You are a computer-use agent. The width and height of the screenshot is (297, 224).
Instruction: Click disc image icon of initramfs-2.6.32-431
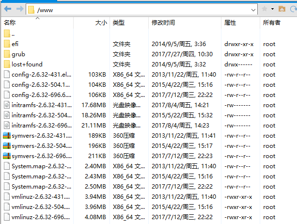pos(7,105)
